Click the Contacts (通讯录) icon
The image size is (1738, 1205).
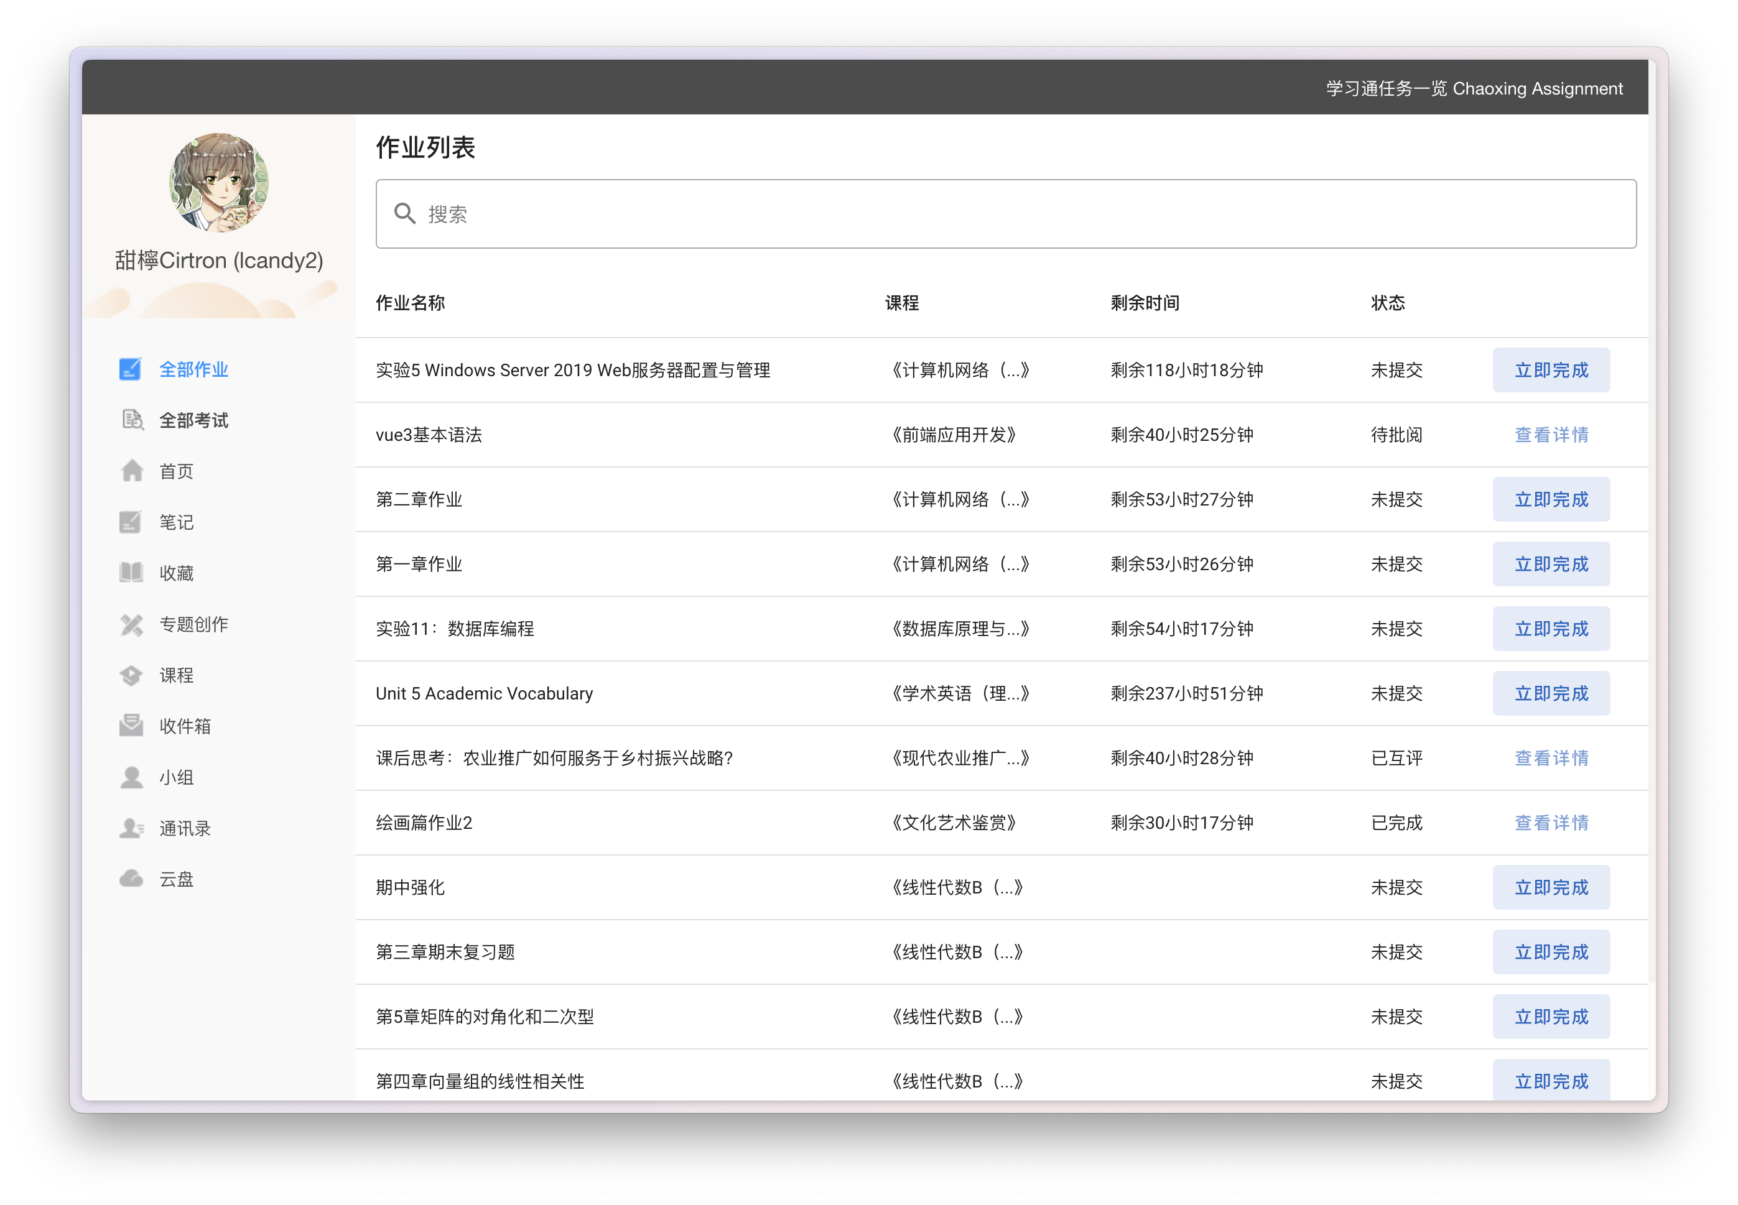pos(131,828)
